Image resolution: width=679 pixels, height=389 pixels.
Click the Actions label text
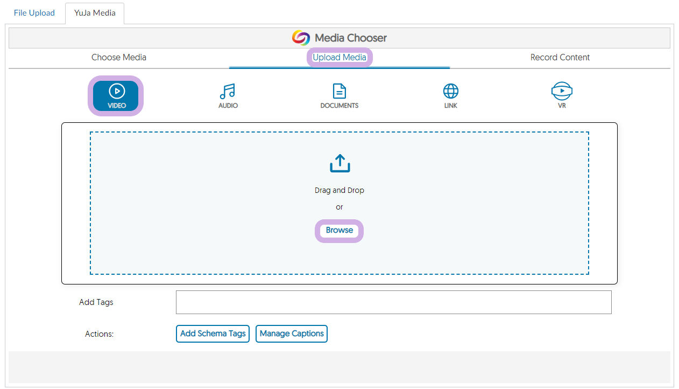[99, 334]
